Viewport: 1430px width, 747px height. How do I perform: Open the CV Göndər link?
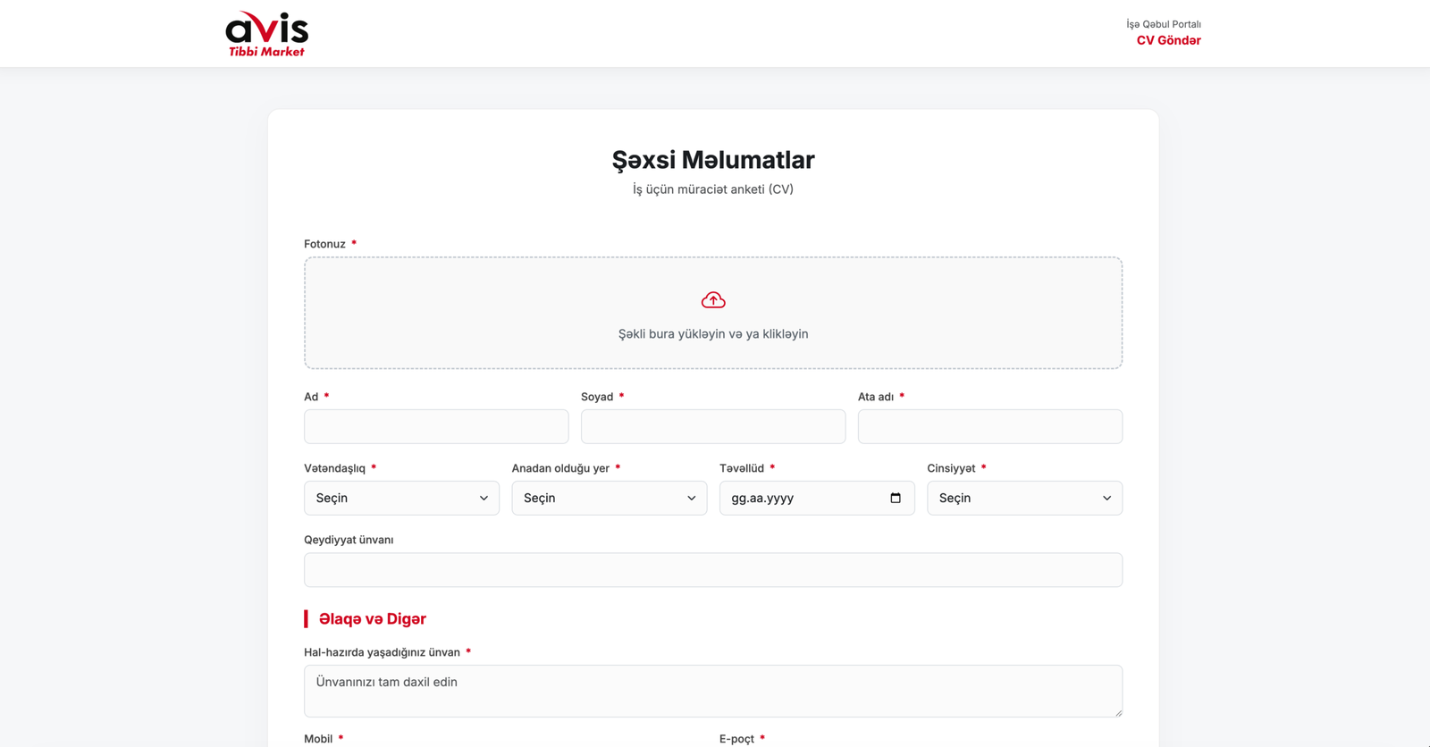point(1168,40)
